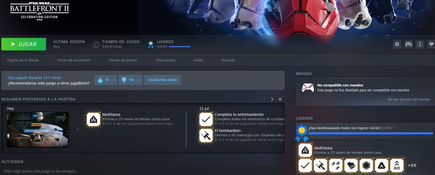435x175 pixels.
Task: Click the ACTIVIDAD section heading
Action: [12, 161]
